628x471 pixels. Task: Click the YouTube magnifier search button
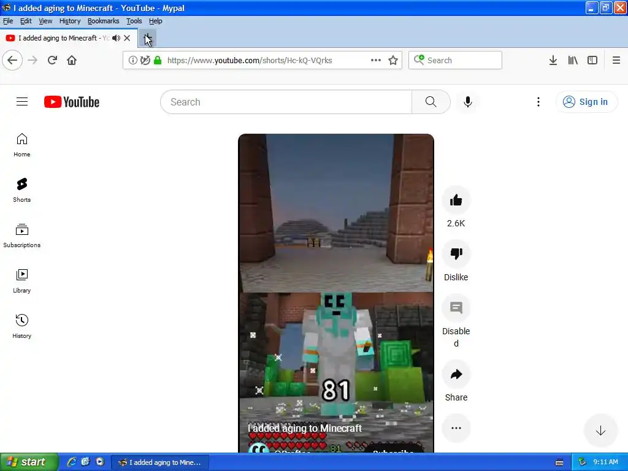[431, 102]
